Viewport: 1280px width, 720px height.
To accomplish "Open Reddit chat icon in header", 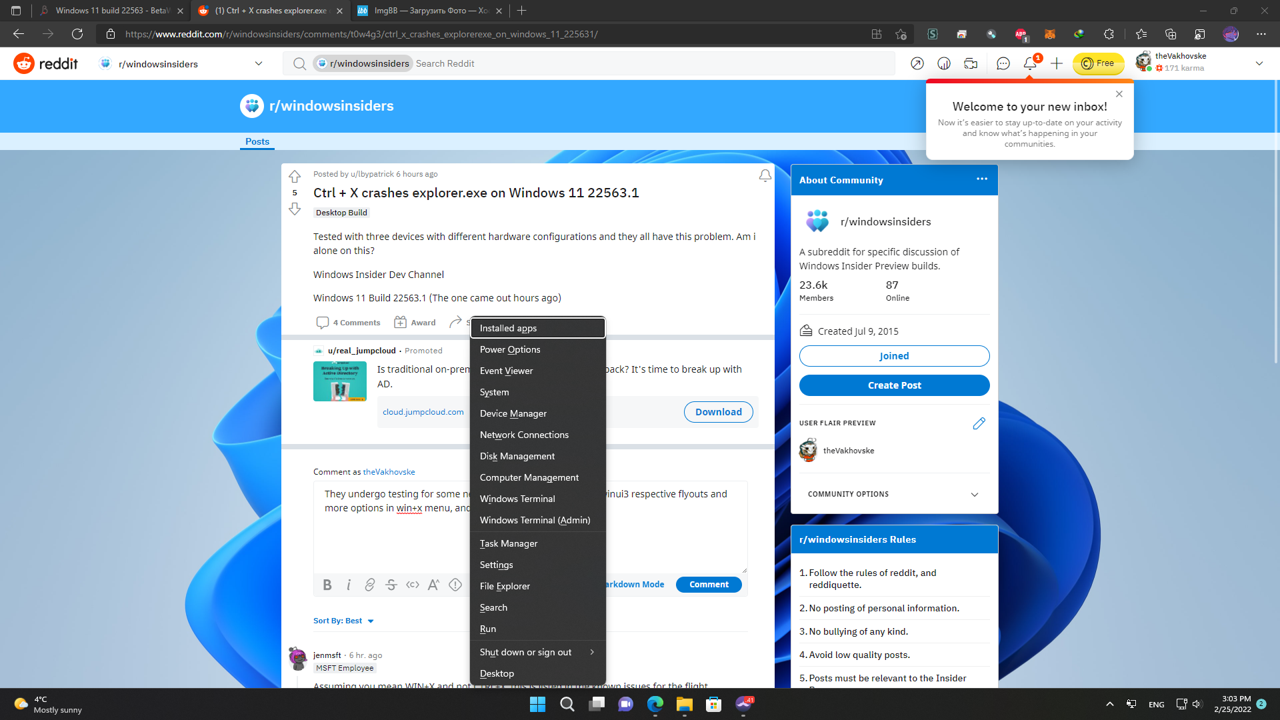I will tap(1003, 63).
